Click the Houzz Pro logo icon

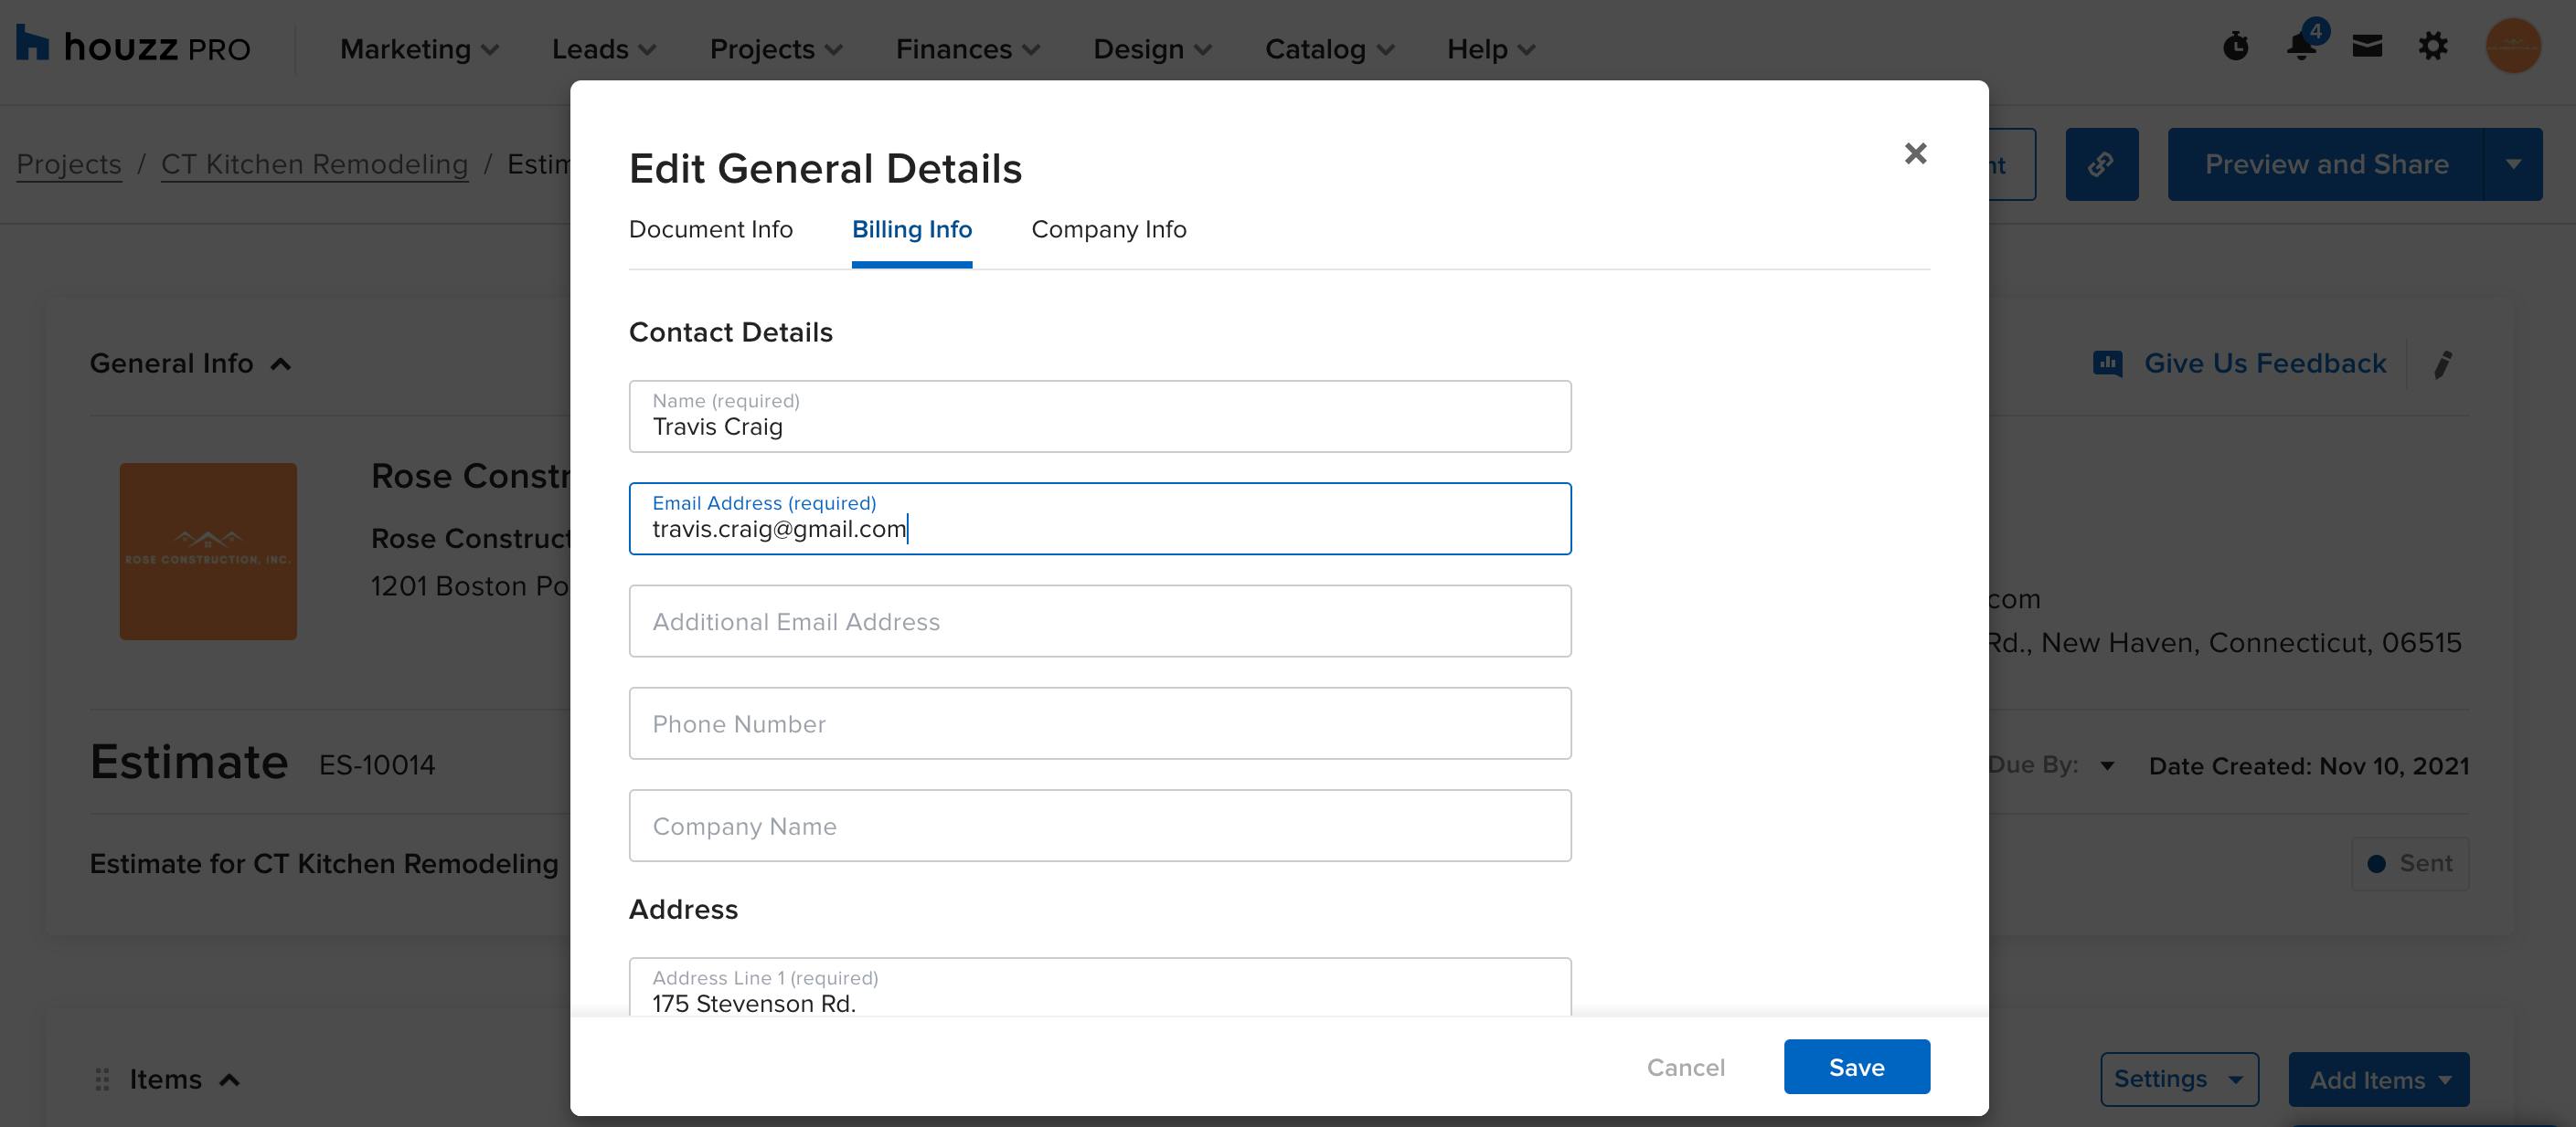pyautogui.click(x=32, y=44)
